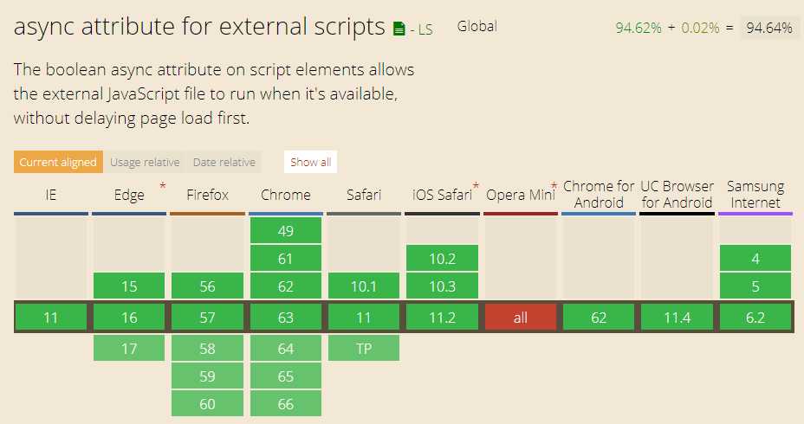Select the Current aligned view
This screenshot has height=424, width=804.
click(x=58, y=162)
